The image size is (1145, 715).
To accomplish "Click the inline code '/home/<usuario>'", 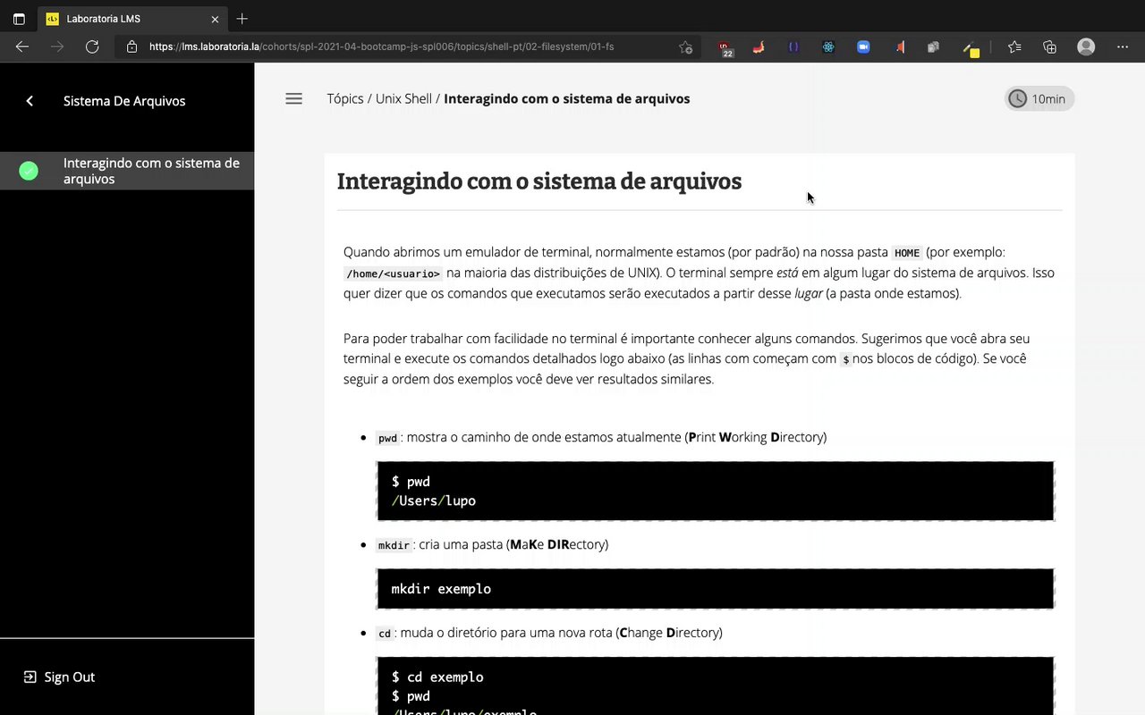I will (x=394, y=273).
